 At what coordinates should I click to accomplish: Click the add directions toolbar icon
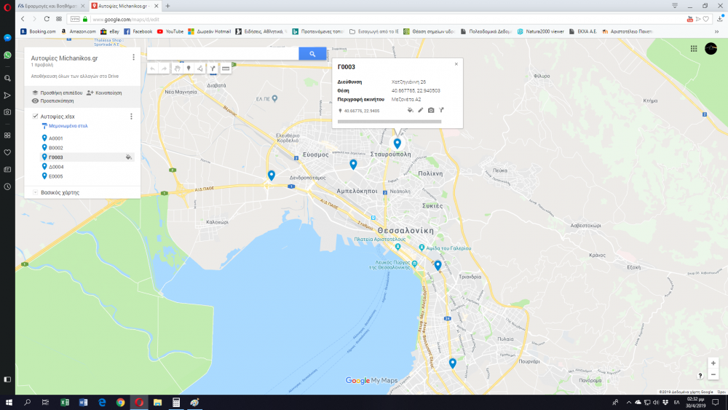click(213, 68)
